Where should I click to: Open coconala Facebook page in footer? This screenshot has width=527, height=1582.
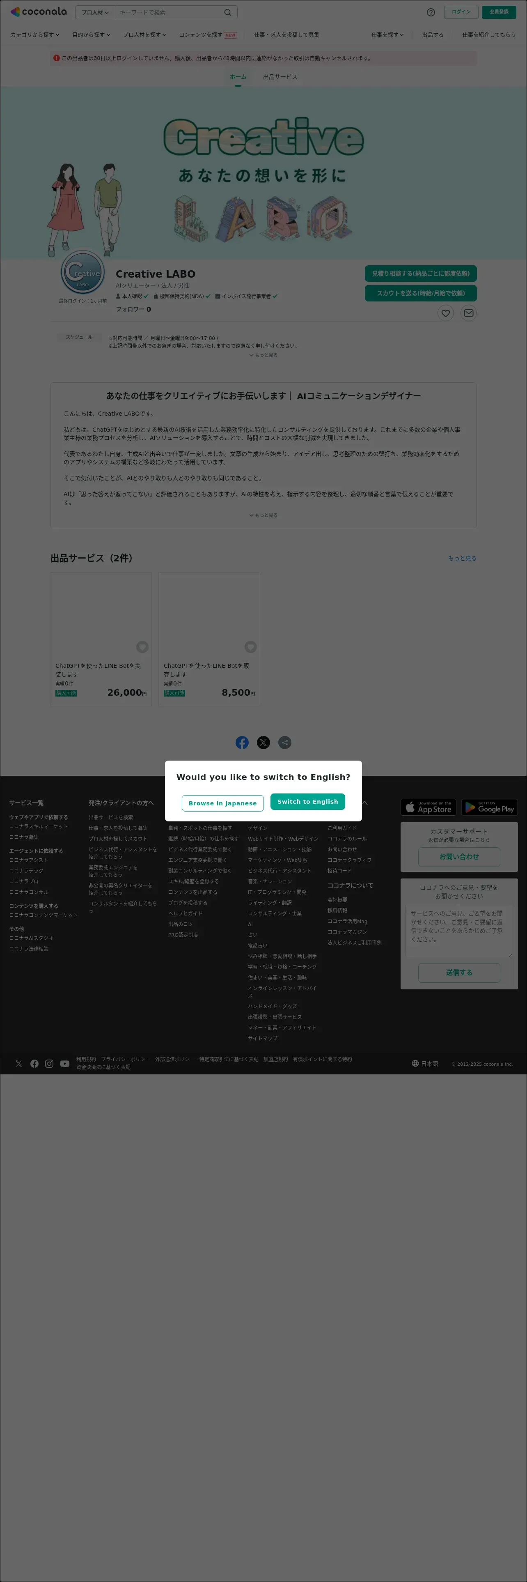(x=34, y=1064)
